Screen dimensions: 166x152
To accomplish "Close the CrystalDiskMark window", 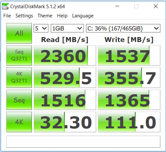I will click(156, 6).
